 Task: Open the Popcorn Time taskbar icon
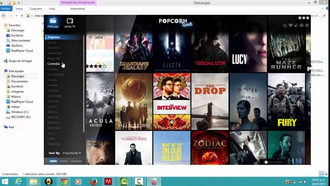pyautogui.click(x=154, y=182)
